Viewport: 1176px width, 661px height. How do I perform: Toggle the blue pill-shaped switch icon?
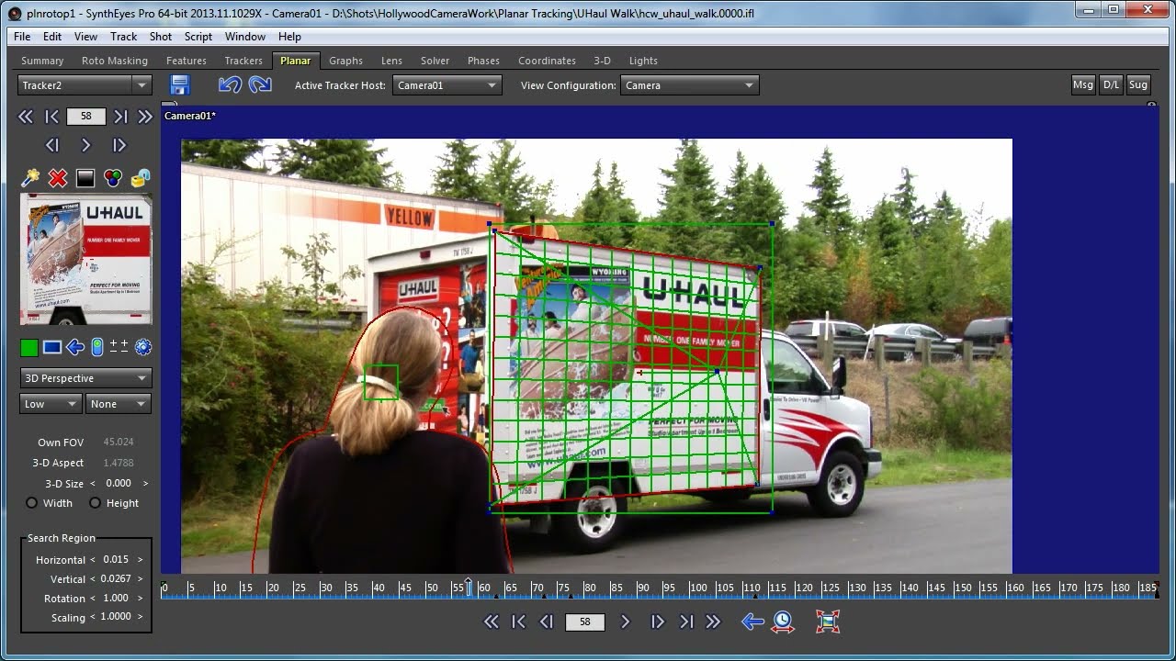tap(97, 348)
